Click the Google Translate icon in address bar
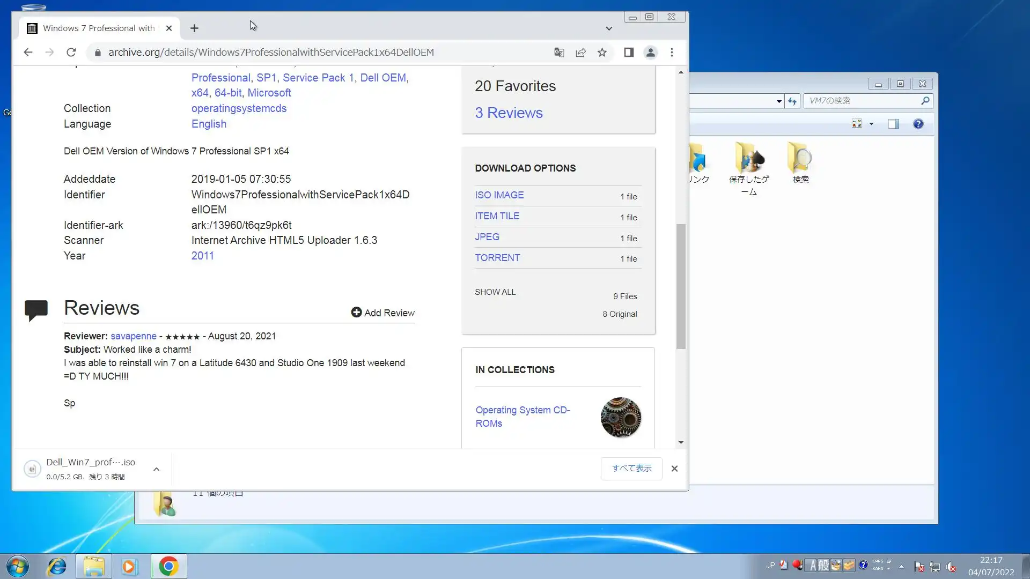The height and width of the screenshot is (579, 1030). pyautogui.click(x=559, y=52)
